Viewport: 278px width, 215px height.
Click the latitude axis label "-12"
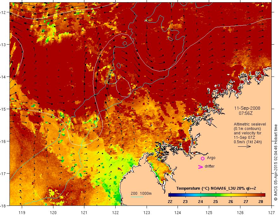3,12
